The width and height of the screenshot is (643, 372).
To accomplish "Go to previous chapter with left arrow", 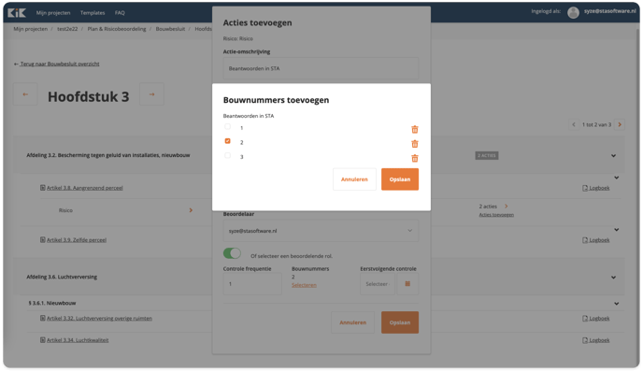I will [25, 94].
